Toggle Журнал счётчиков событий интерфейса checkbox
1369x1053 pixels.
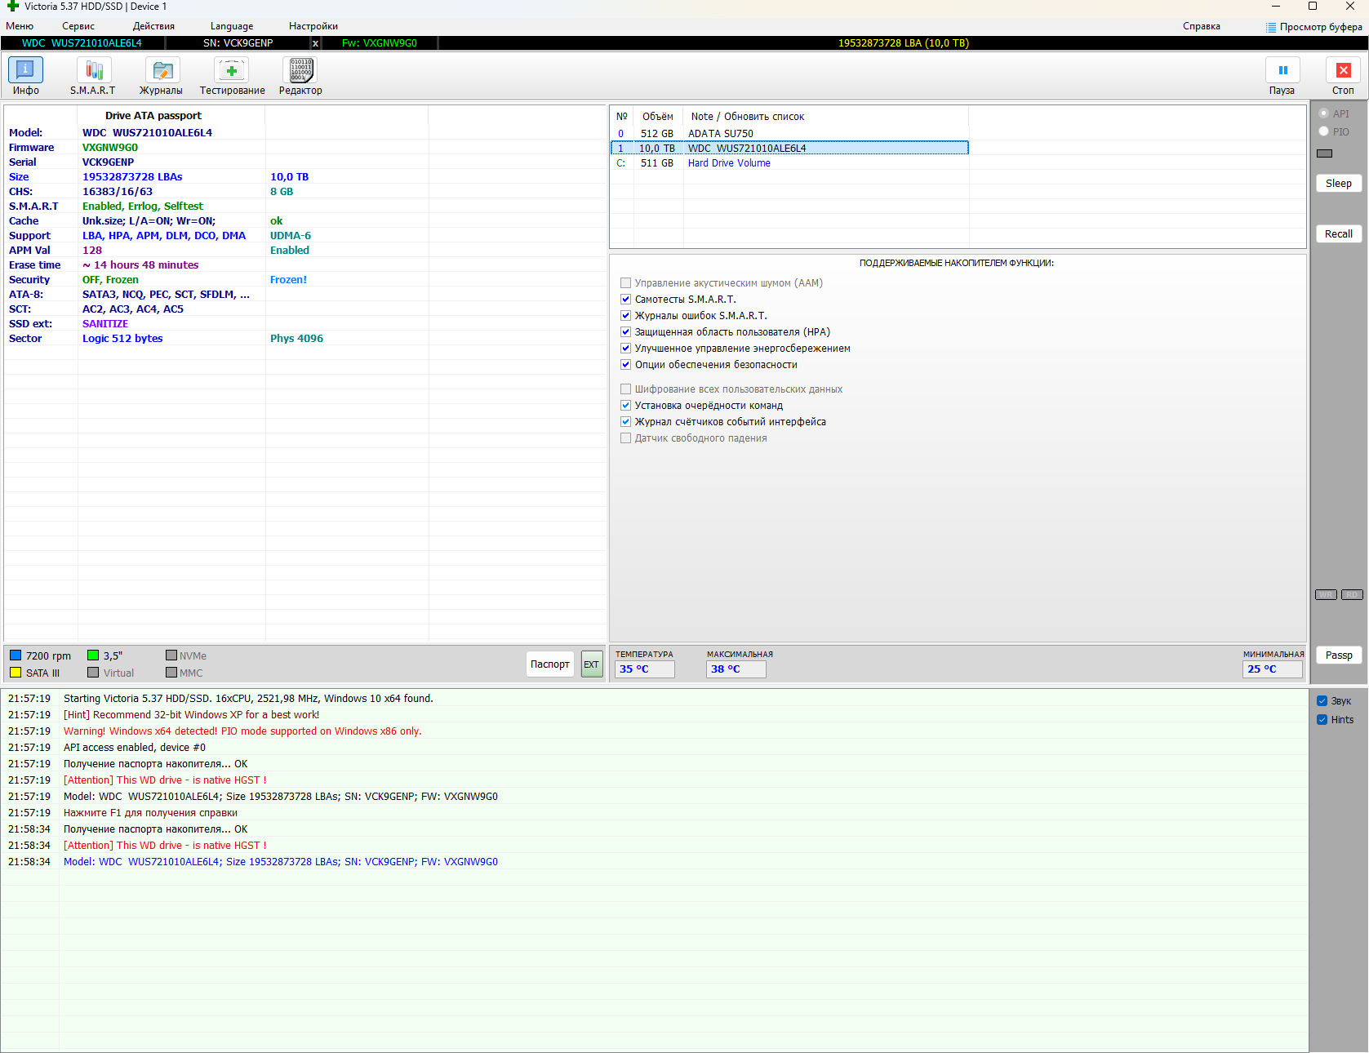click(626, 422)
